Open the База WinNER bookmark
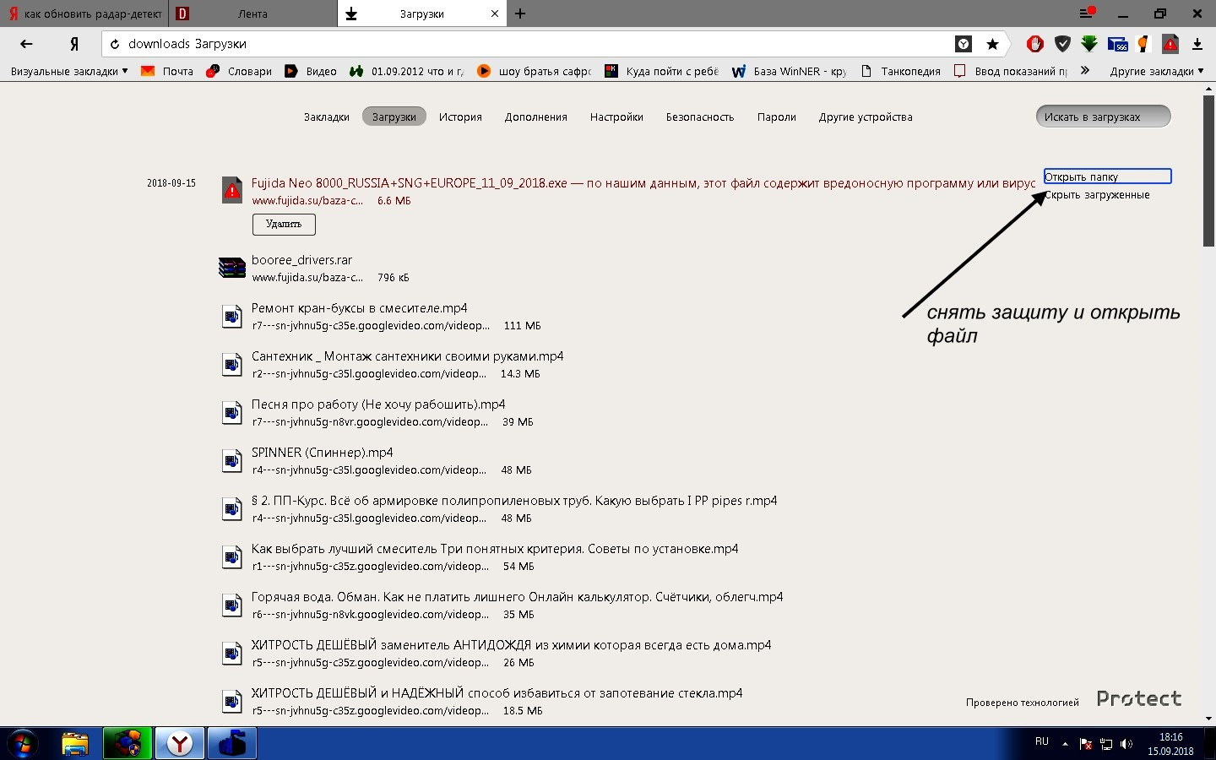Viewport: 1216px width, 760px height. click(789, 71)
